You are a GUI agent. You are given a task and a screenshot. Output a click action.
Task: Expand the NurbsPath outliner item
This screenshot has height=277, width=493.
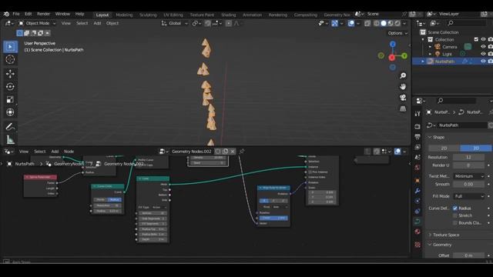(x=423, y=62)
